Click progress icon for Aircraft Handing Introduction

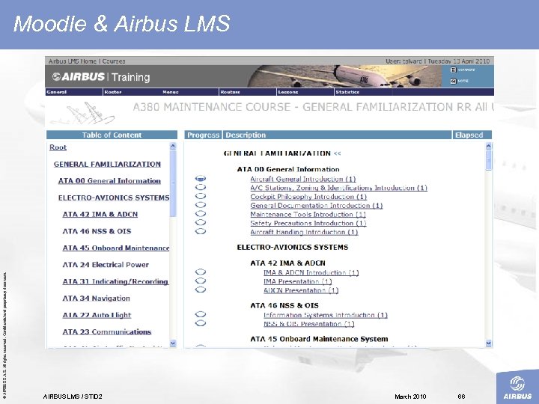point(201,231)
